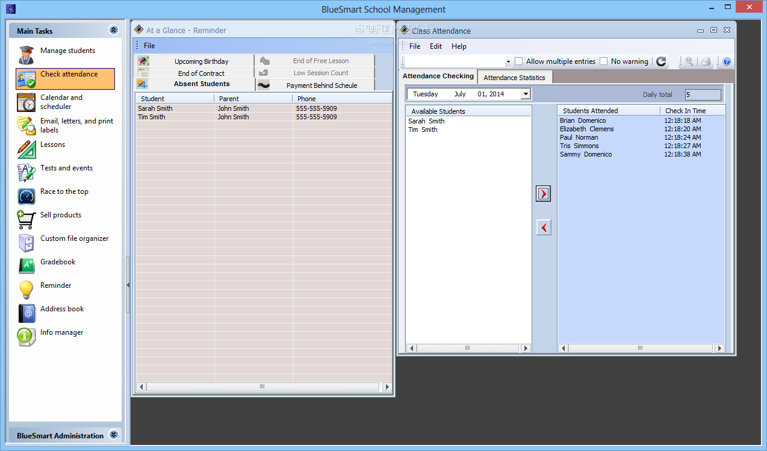767x451 pixels.
Task: Click the Daily total field
Action: click(x=703, y=95)
